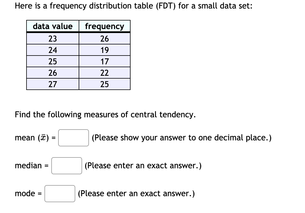Screen dimensions: 305x213
Task: Click the frequency value 26 cell
Action: 104,38
